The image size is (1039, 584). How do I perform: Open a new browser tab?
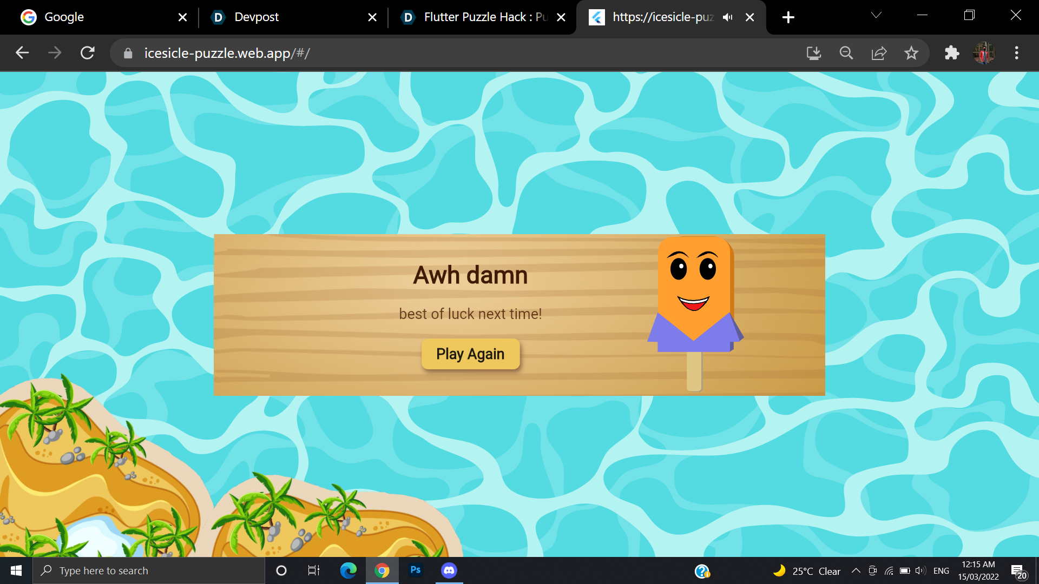click(x=788, y=17)
